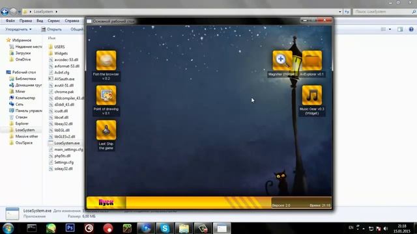Open Skype from the taskbar
Viewport: 417px width, 234px height.
pos(165,228)
